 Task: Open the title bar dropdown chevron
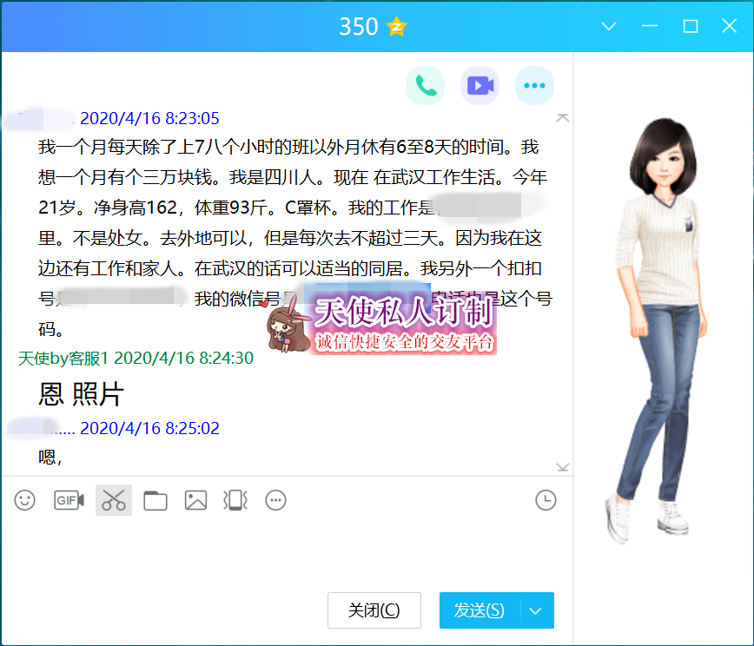pyautogui.click(x=609, y=27)
